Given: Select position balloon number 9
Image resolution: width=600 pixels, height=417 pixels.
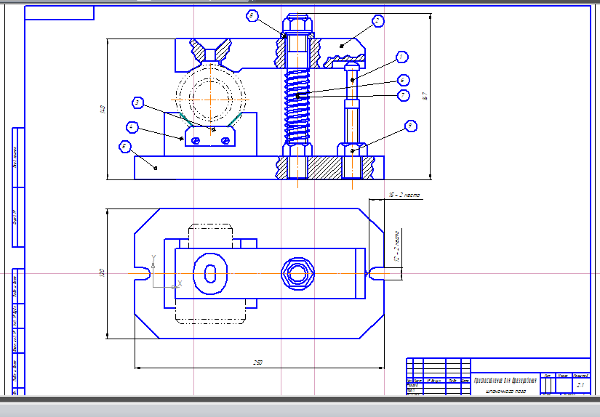Looking at the screenshot, I should tap(410, 126).
